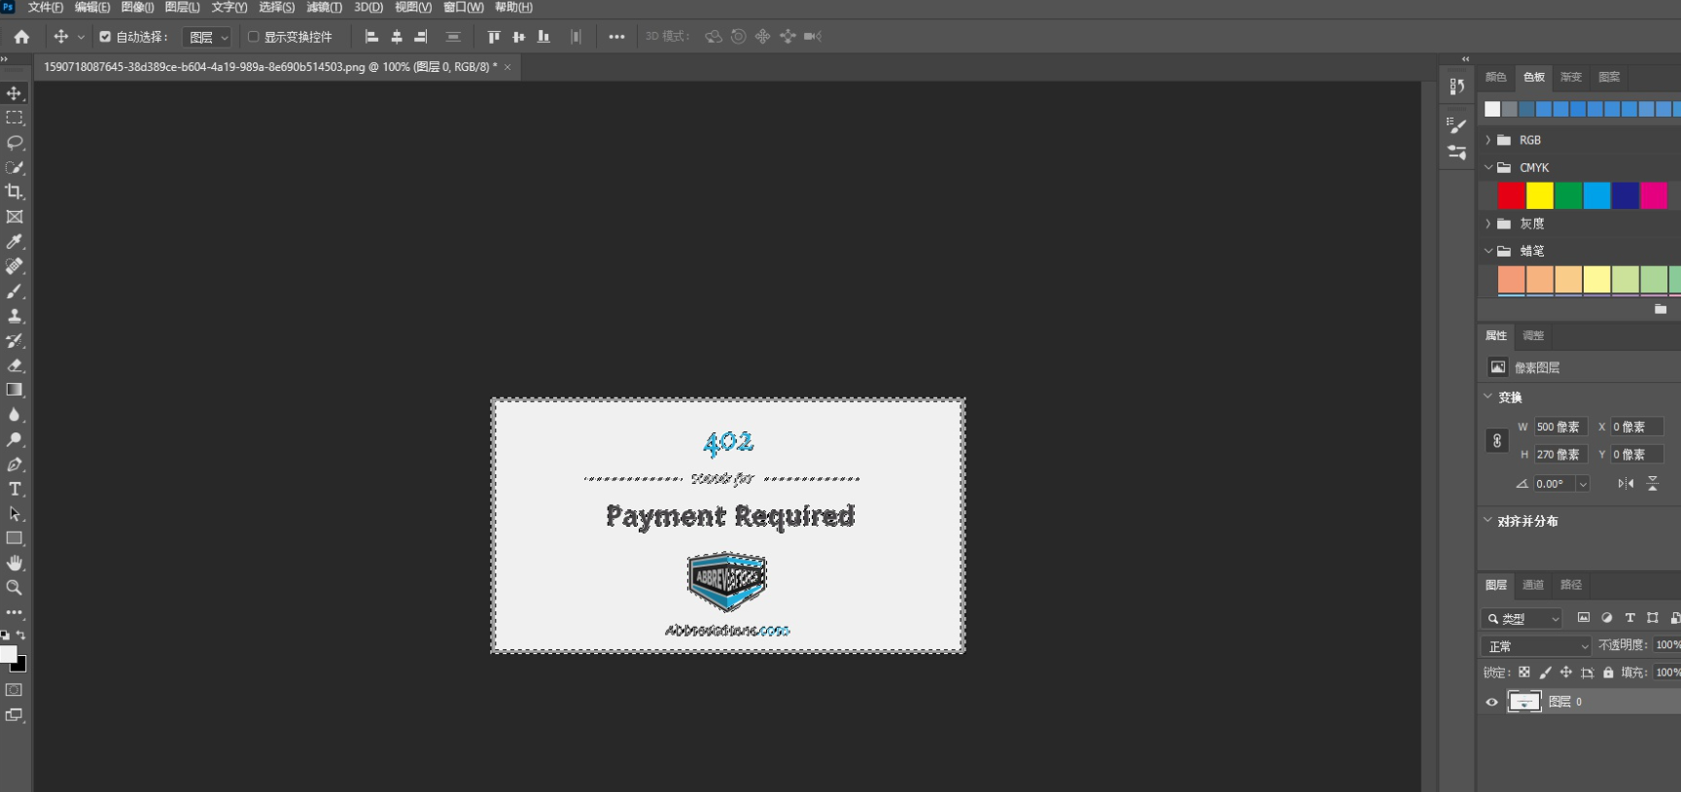Click the Home button in options bar
Image resolution: width=1681 pixels, height=792 pixels.
21,37
